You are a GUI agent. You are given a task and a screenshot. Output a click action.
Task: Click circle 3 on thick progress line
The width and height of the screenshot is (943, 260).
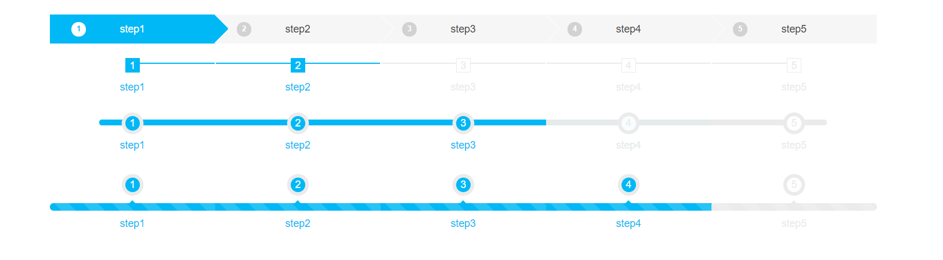click(463, 123)
